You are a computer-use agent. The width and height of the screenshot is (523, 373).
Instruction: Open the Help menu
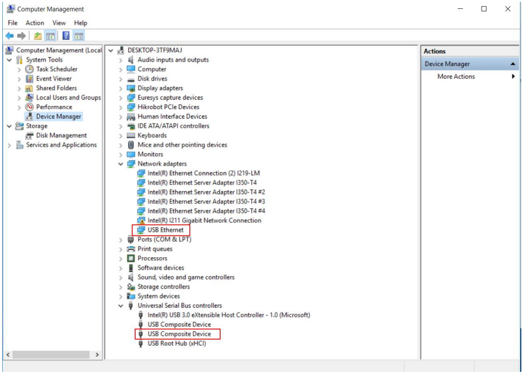[80, 23]
